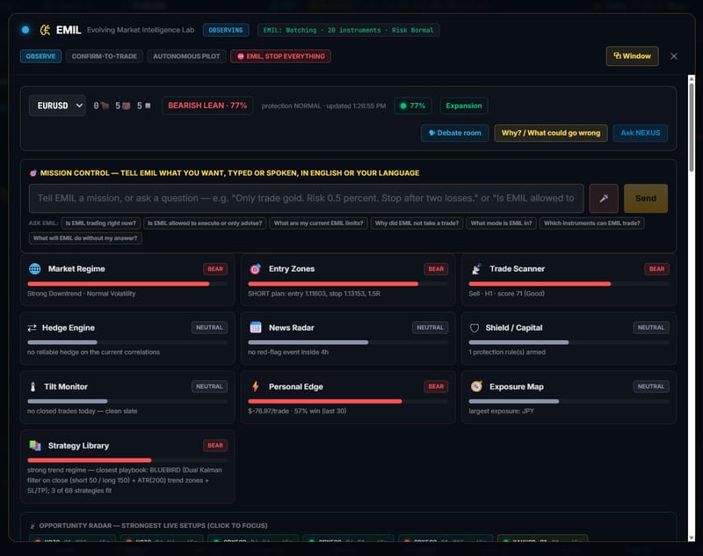The width and height of the screenshot is (703, 556).
Task: Click the Market Regime red progress bar
Action: [119, 284]
